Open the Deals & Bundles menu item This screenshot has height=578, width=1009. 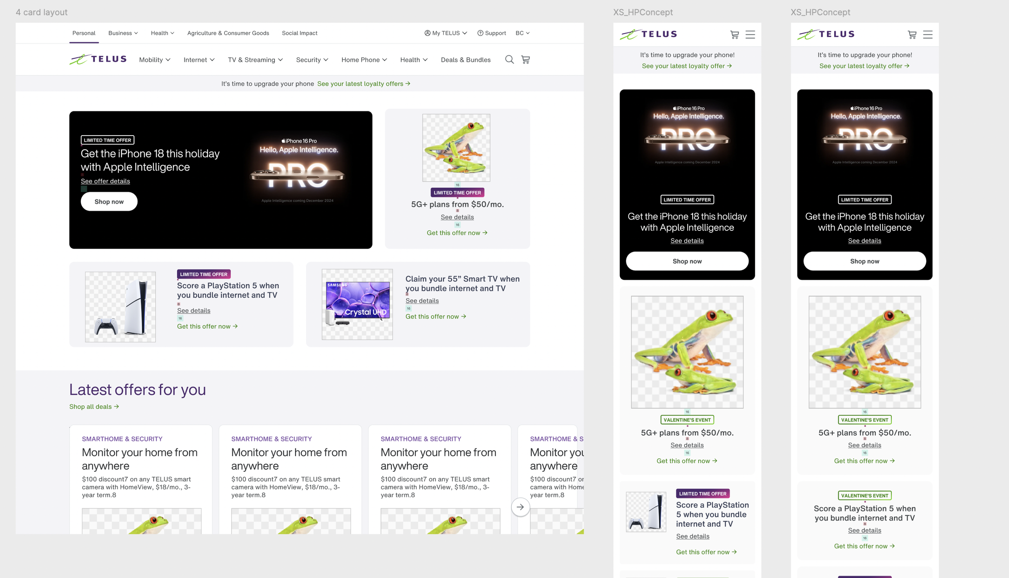[x=465, y=60]
